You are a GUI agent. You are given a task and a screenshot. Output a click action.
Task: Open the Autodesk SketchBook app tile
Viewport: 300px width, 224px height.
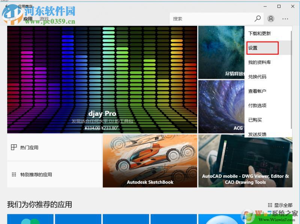(149, 161)
